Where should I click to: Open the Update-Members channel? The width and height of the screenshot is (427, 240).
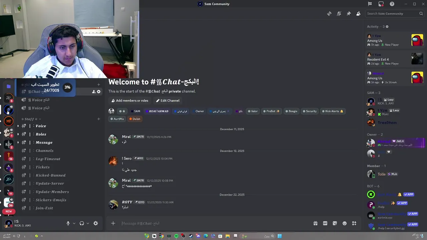60,192
